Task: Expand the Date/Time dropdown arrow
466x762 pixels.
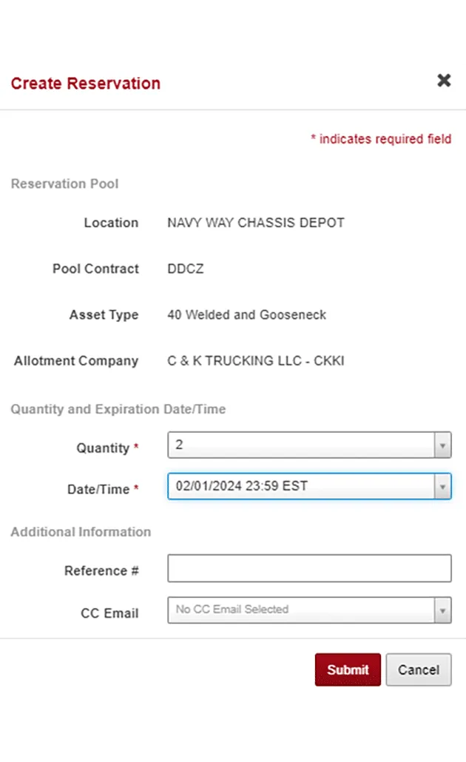Action: (x=443, y=487)
